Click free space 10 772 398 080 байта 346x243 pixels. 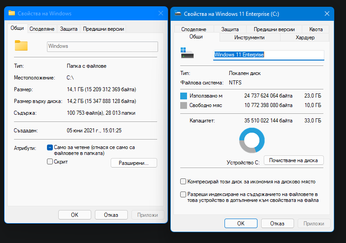coord(268,105)
